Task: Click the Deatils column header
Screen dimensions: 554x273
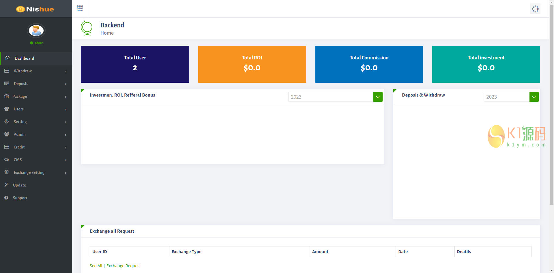Action: tap(493, 252)
